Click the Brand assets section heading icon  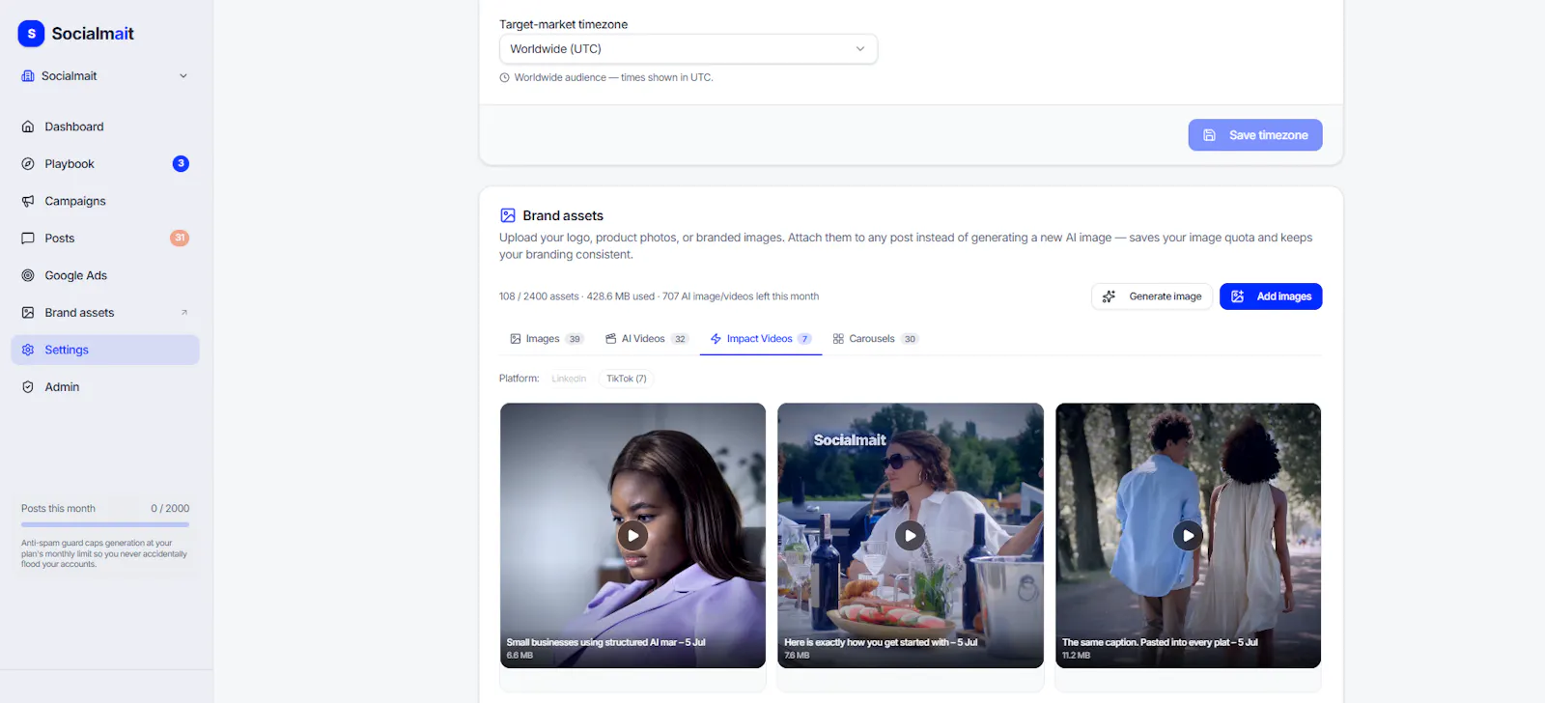[x=508, y=215]
